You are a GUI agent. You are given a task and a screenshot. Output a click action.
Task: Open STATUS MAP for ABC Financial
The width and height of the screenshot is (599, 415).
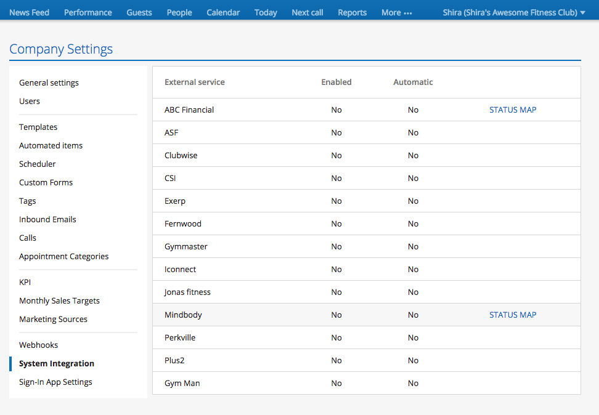point(513,110)
